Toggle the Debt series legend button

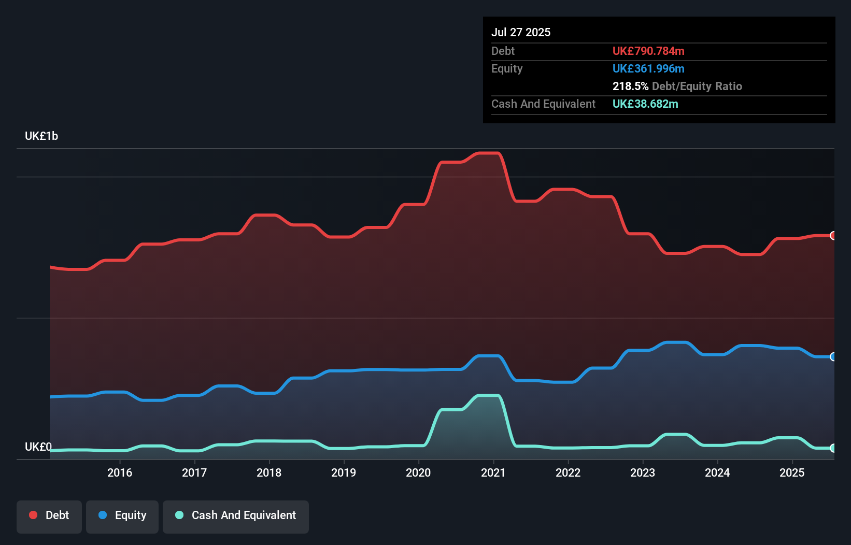click(x=49, y=517)
